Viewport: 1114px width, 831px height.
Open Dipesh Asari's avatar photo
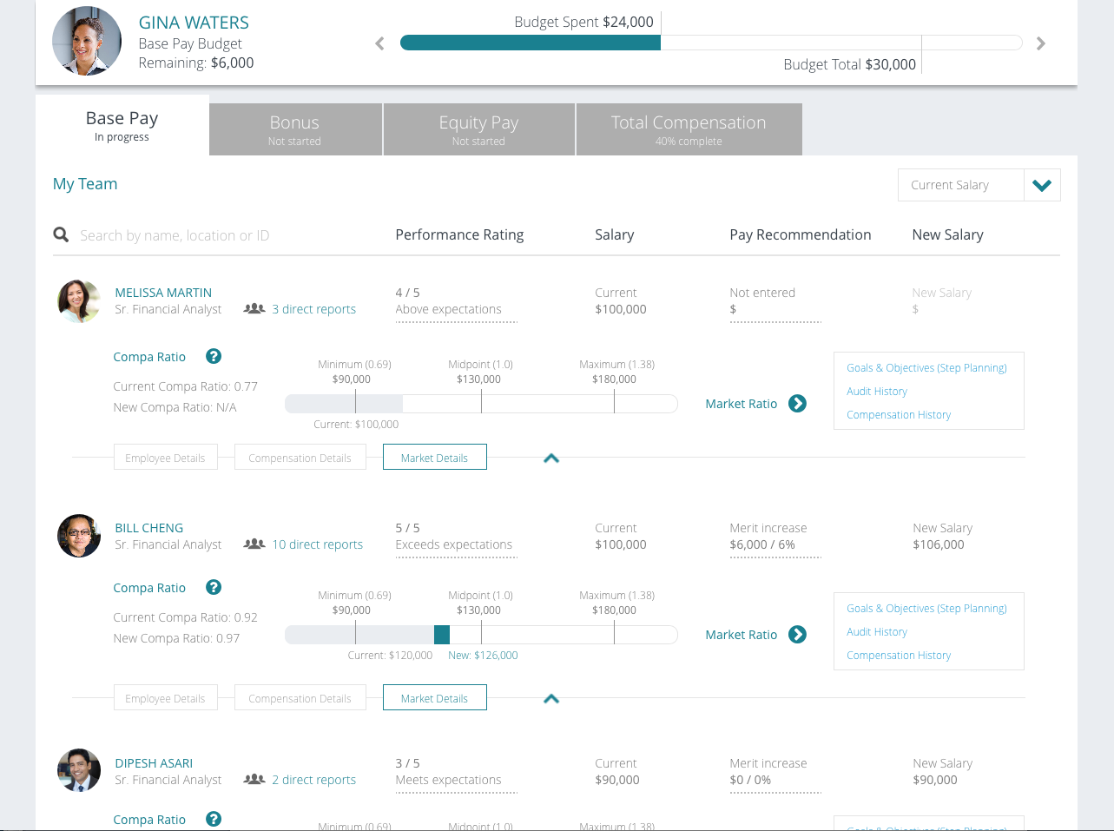click(x=79, y=770)
